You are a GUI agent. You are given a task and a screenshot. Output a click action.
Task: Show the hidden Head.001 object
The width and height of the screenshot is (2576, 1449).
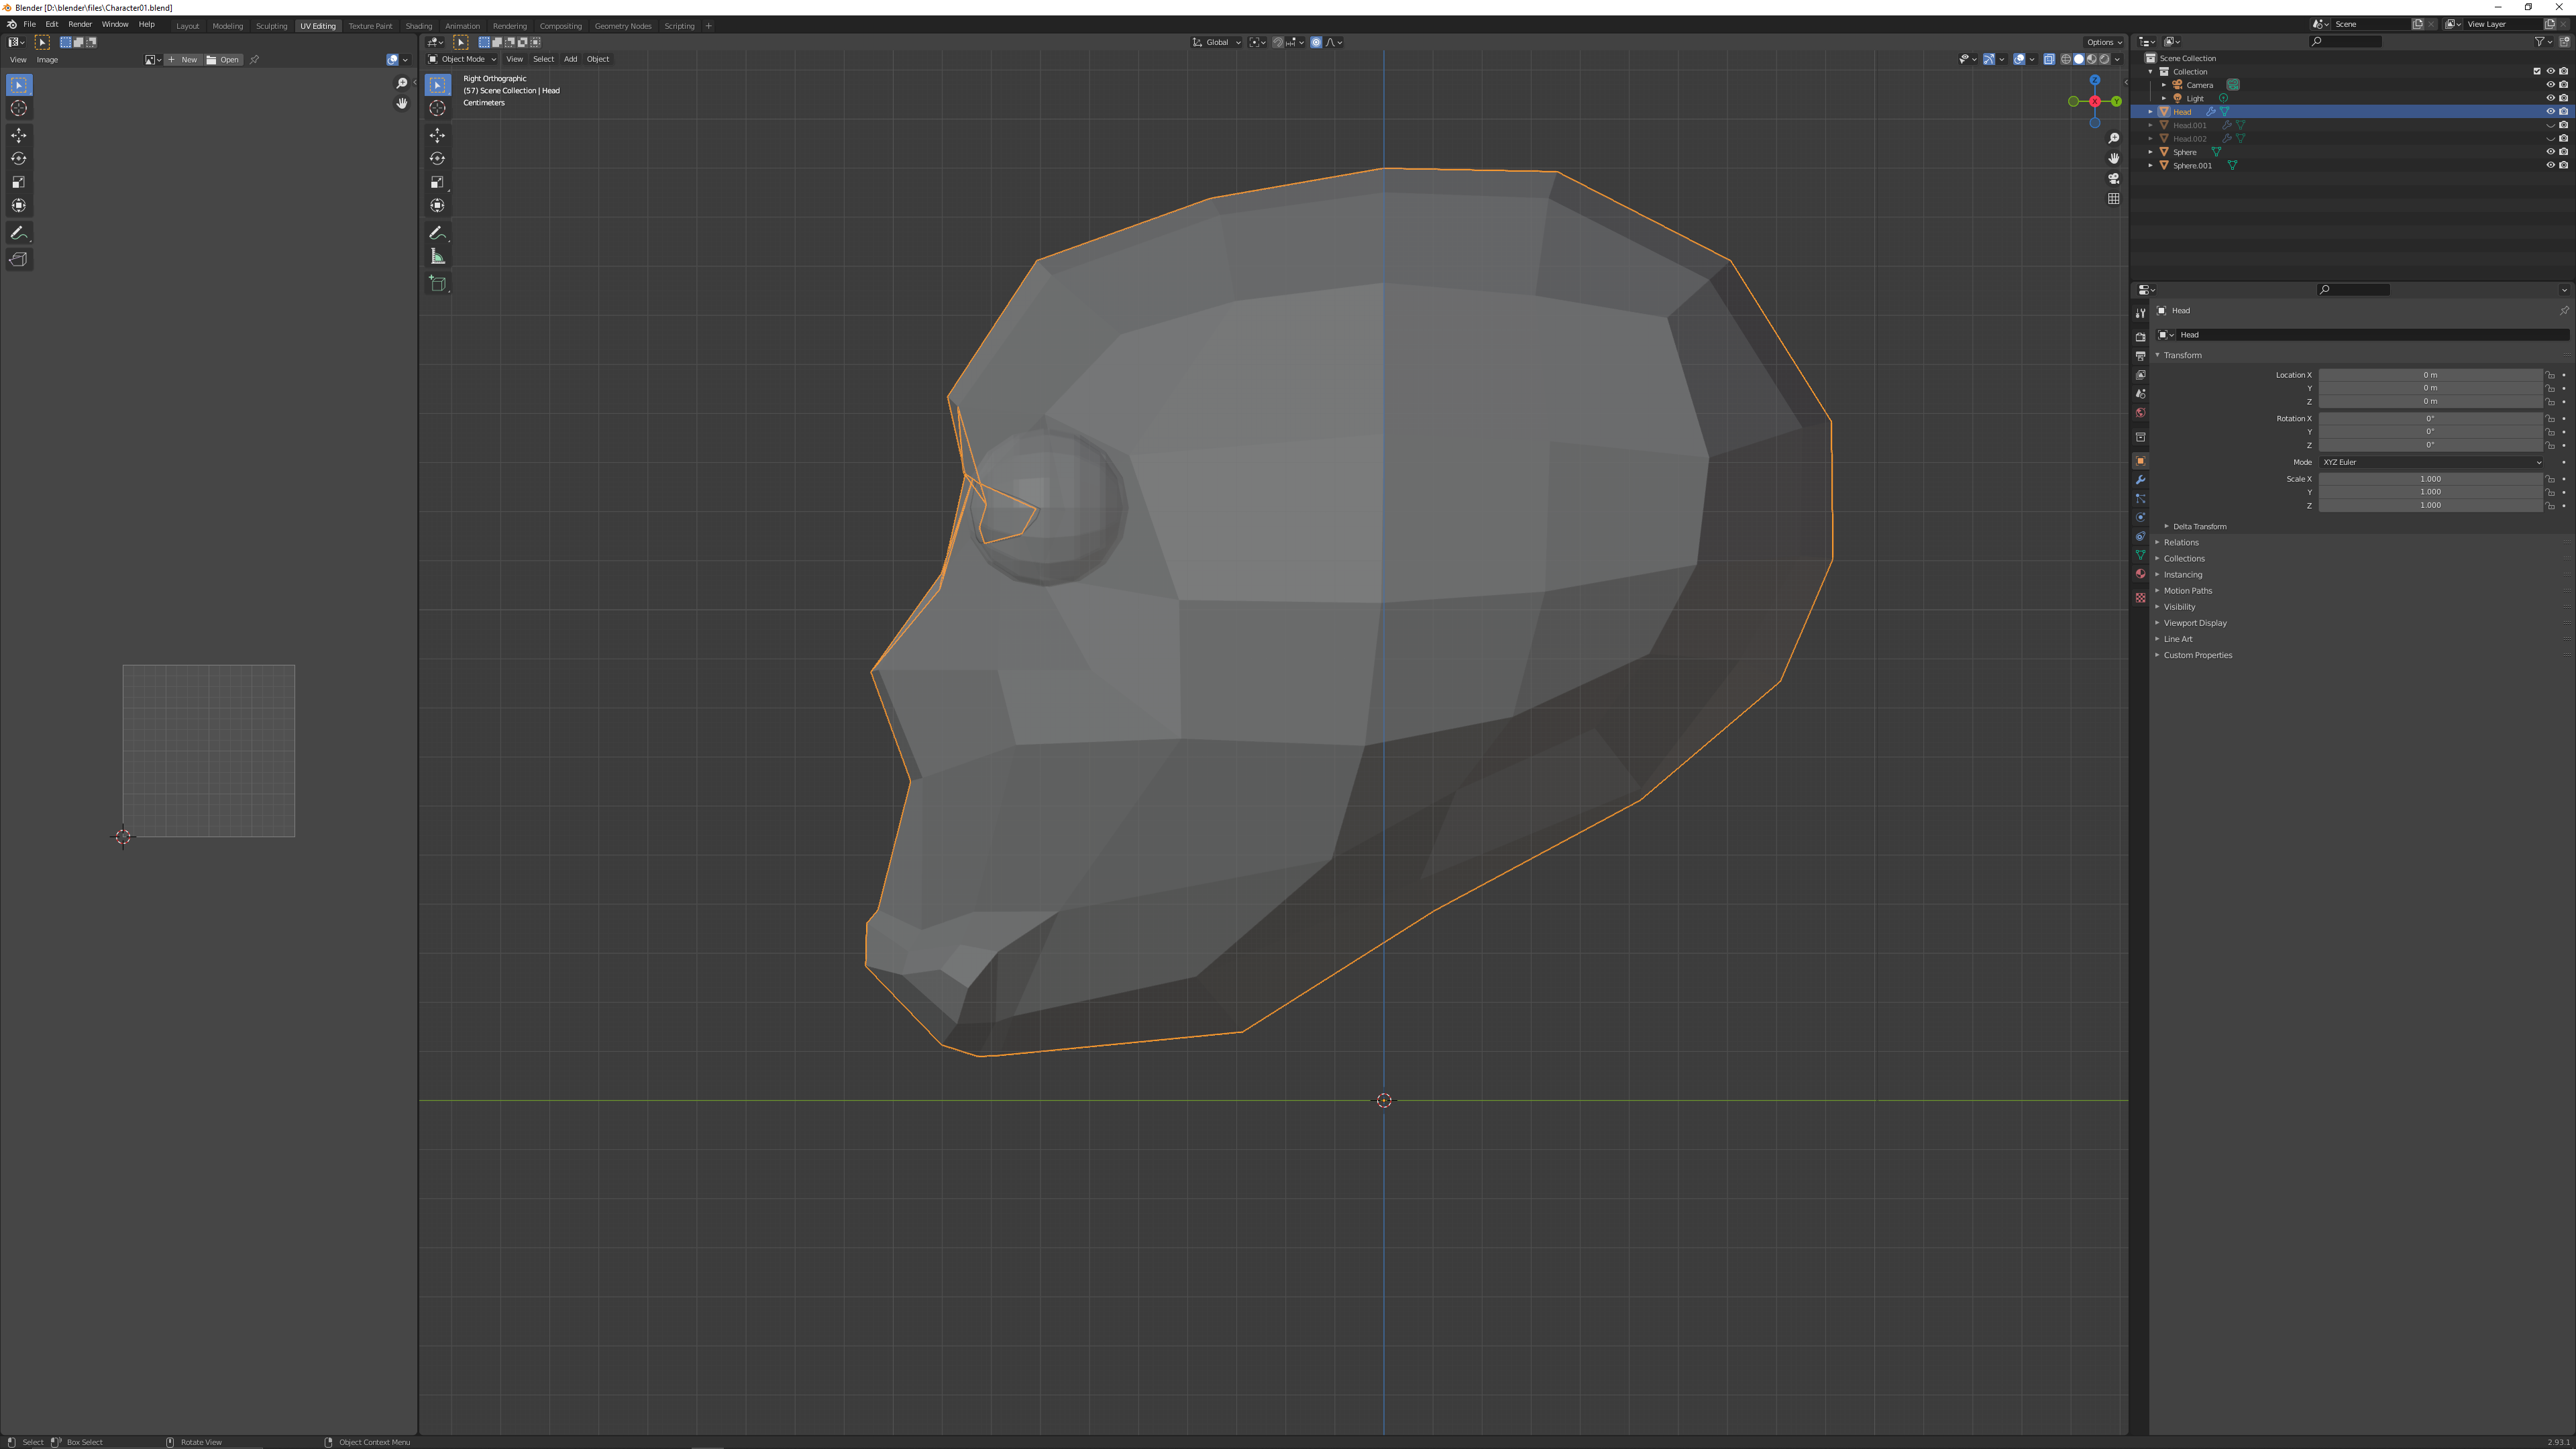[x=2550, y=125]
